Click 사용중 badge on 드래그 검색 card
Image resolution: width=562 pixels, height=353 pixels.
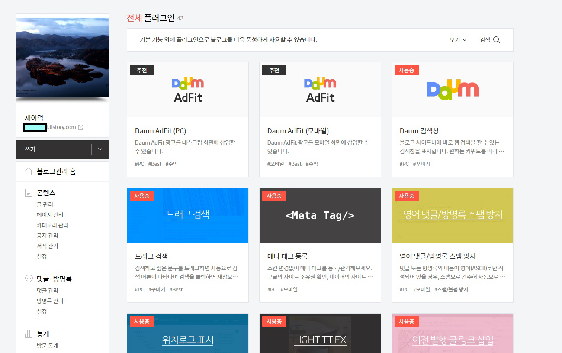[142, 196]
